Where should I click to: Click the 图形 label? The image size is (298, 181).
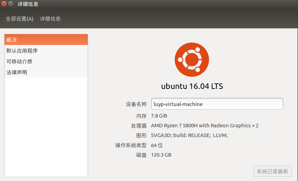click(x=141, y=135)
